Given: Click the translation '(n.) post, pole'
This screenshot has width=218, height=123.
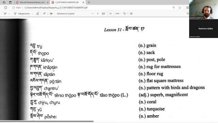Looking at the screenshot, I should 152,60.
